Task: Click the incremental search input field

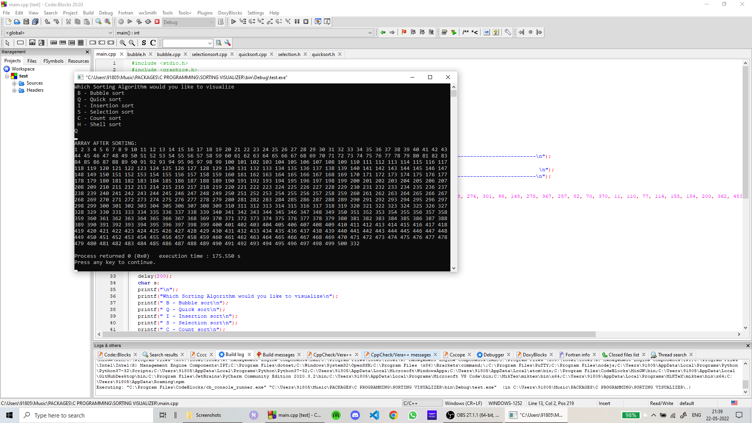Action: tap(188, 43)
